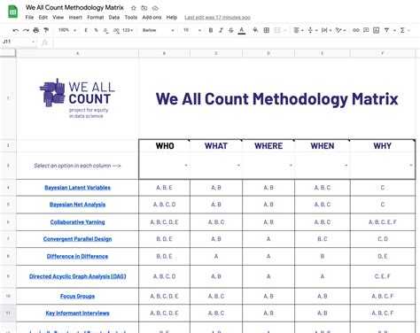Star the document
This screenshot has width=420, height=333.
pyautogui.click(x=134, y=8)
